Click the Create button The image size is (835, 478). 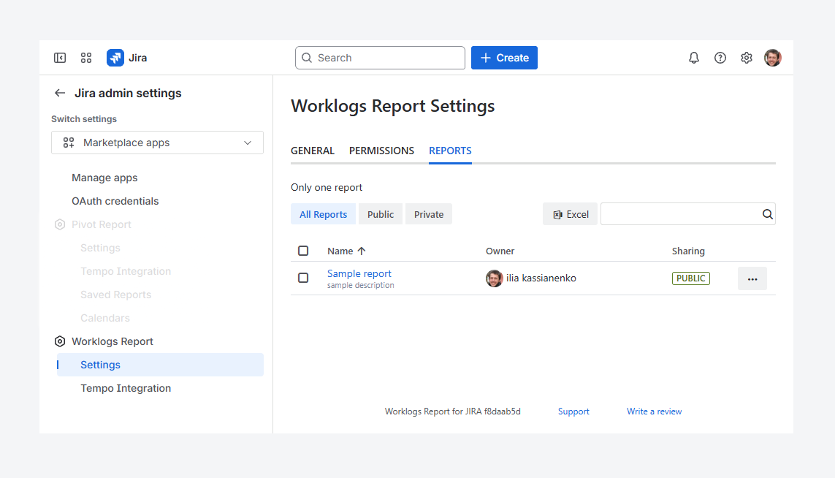(x=504, y=58)
